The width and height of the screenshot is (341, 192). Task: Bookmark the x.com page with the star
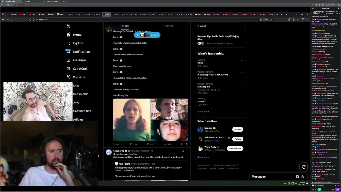[x=271, y=19]
